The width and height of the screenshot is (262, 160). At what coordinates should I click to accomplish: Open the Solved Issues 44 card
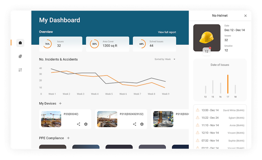pos(154,44)
